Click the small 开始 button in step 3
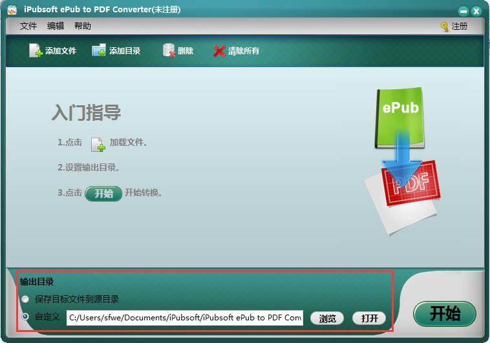Viewport: 490px width, 343px height. coord(103,194)
